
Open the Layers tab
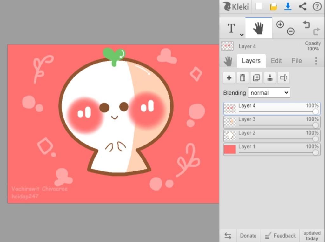[x=251, y=61]
